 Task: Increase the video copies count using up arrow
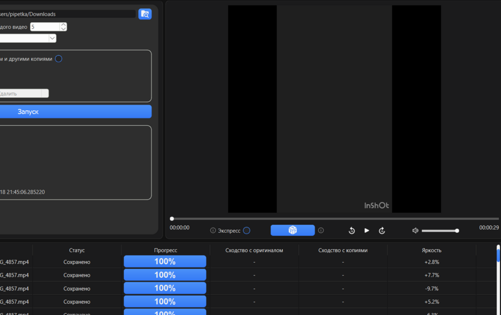tap(63, 24)
